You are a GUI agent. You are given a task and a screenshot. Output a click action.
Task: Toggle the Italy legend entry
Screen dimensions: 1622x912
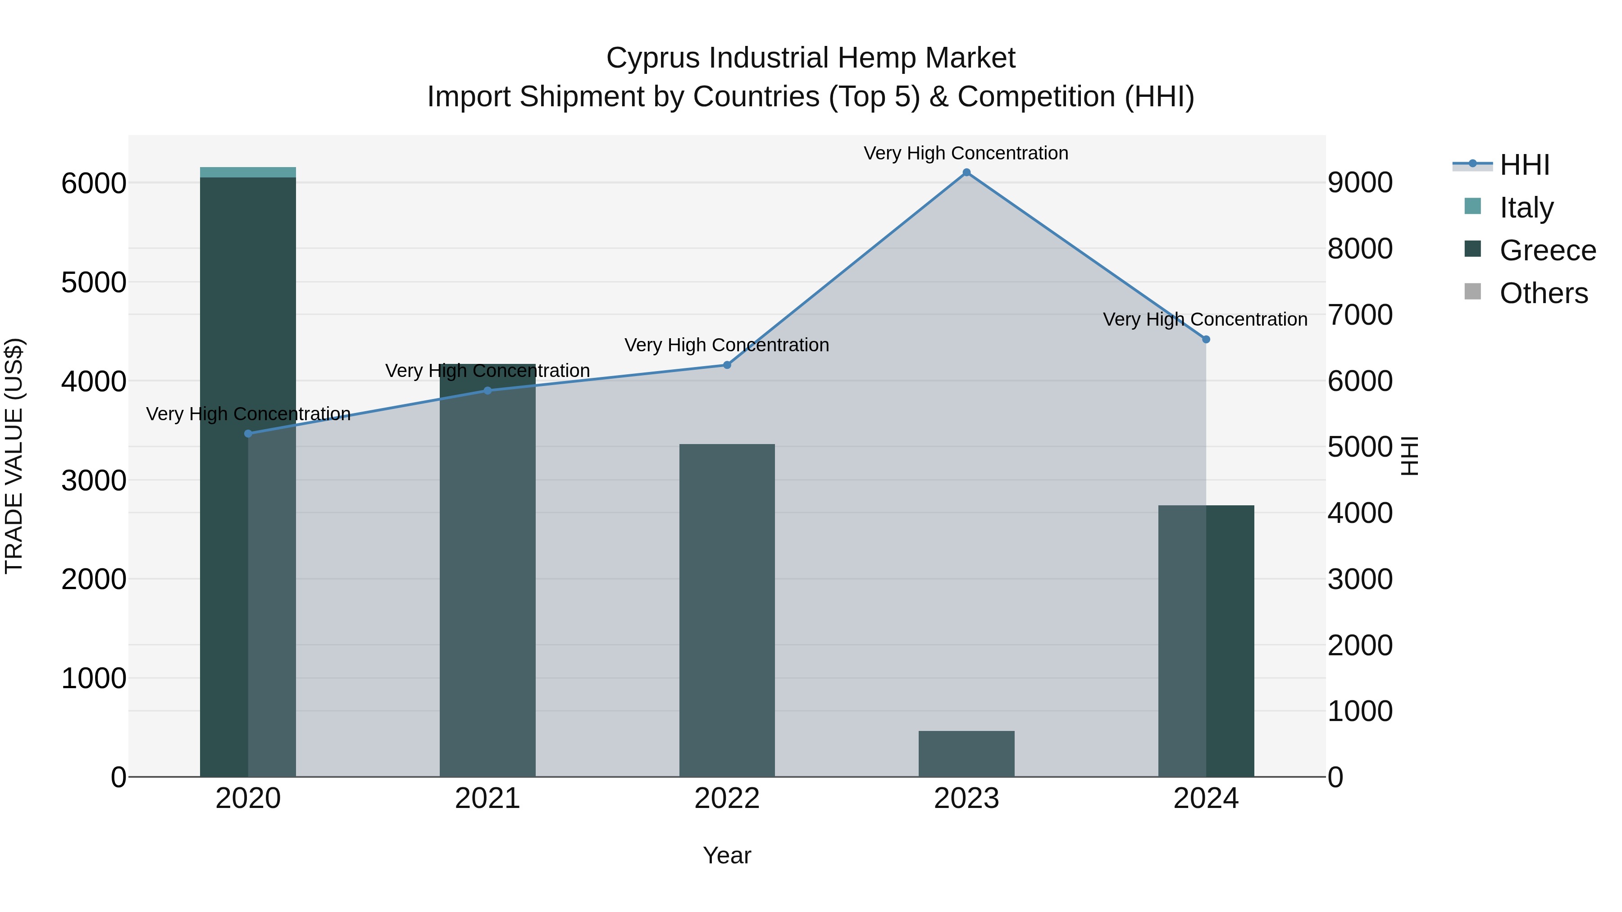1508,207
